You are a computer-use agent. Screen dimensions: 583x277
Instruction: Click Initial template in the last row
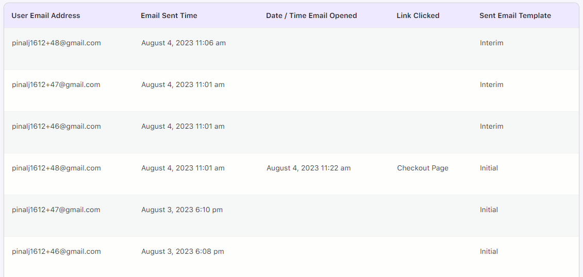tap(489, 251)
